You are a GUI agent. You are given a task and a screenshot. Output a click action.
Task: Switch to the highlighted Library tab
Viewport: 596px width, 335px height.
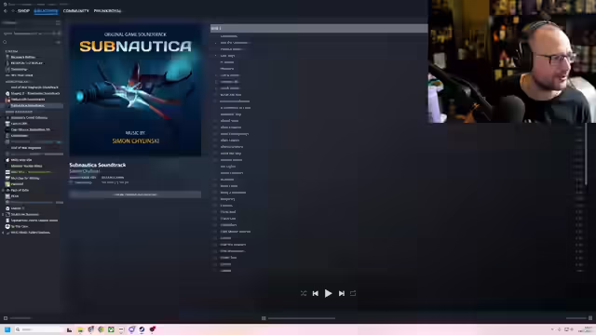(x=46, y=10)
